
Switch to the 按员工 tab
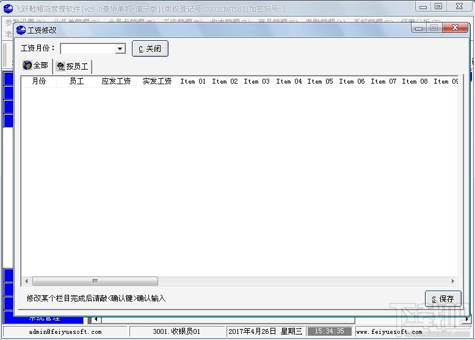coord(73,67)
